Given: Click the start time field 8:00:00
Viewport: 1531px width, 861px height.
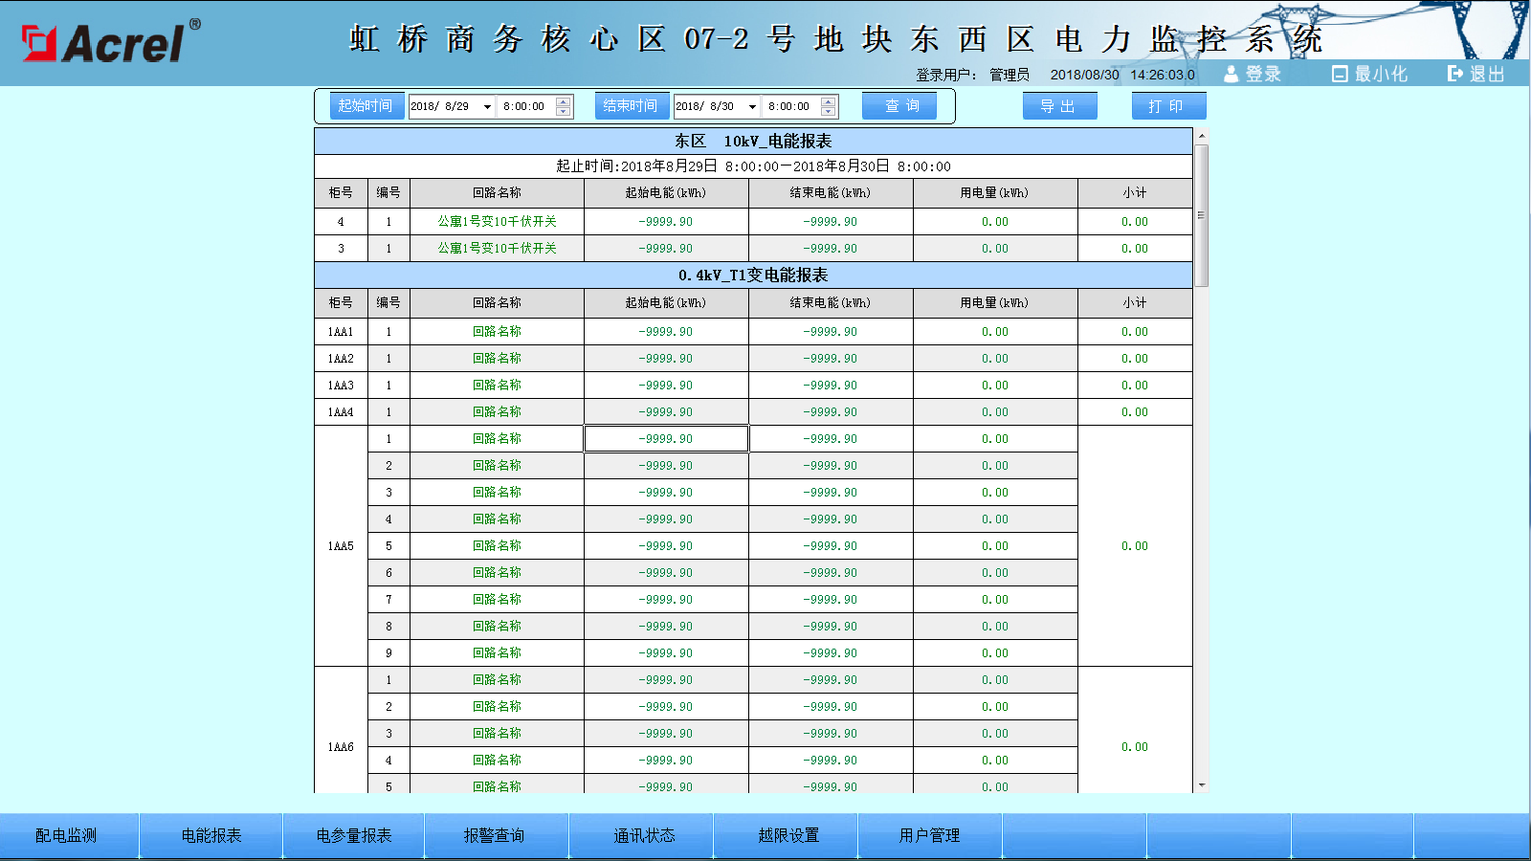Looking at the screenshot, I should tap(526, 106).
